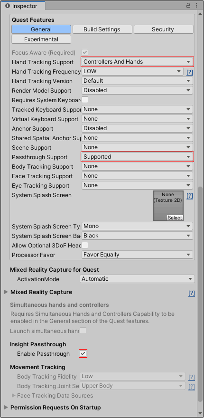Click the Inspector vertical scrollbar handle

(200, 293)
